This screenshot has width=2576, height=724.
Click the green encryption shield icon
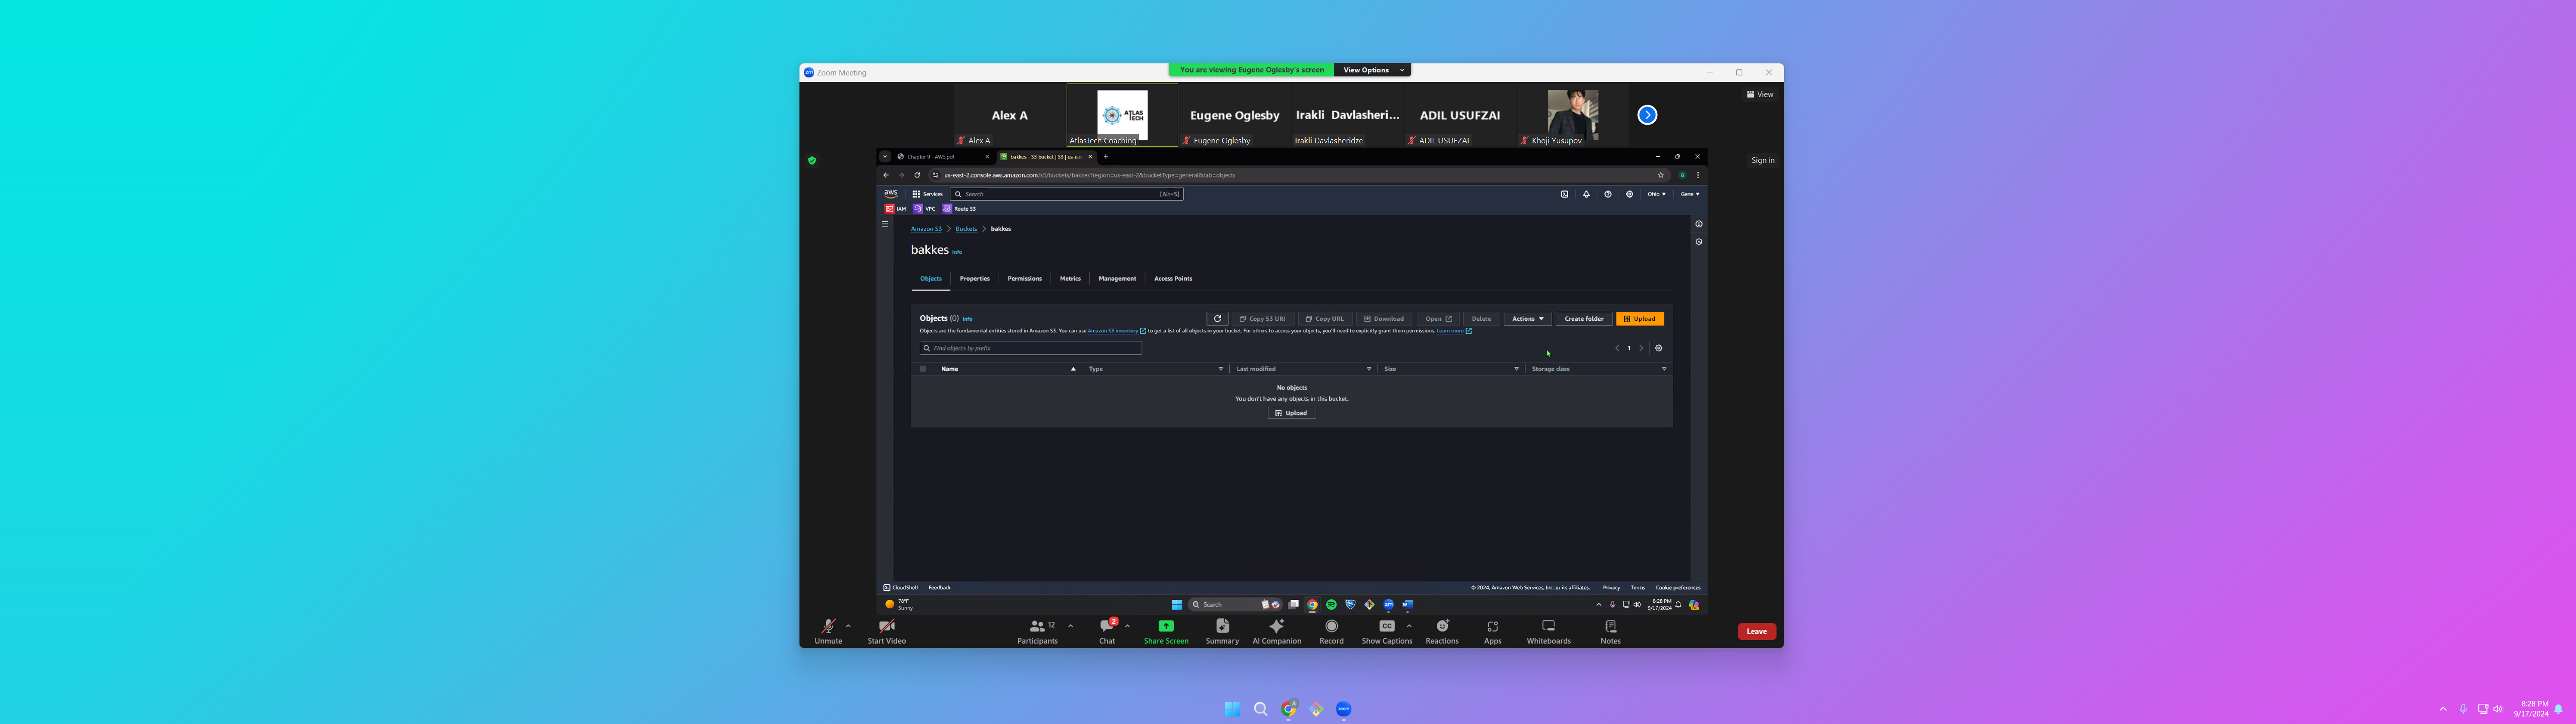812,160
